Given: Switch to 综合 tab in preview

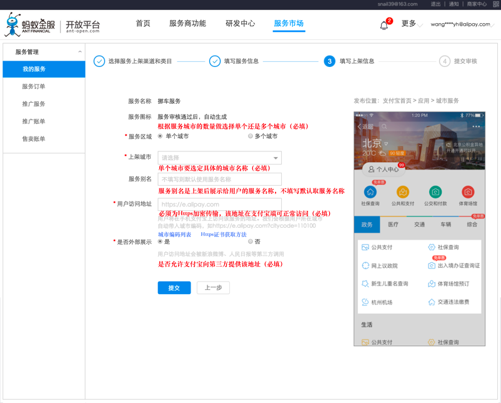Looking at the screenshot, I should click(x=472, y=225).
